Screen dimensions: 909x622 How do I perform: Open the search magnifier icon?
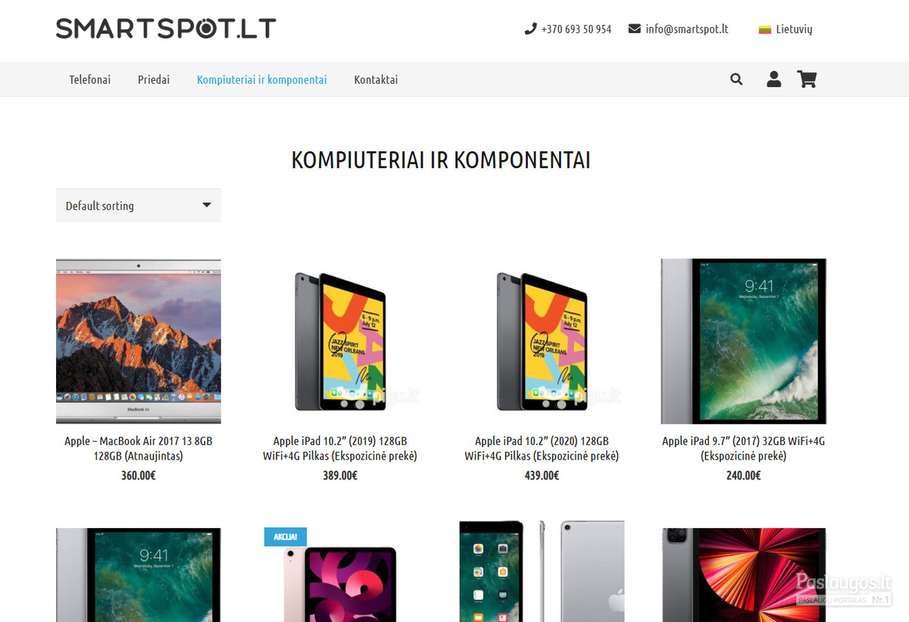coord(736,79)
